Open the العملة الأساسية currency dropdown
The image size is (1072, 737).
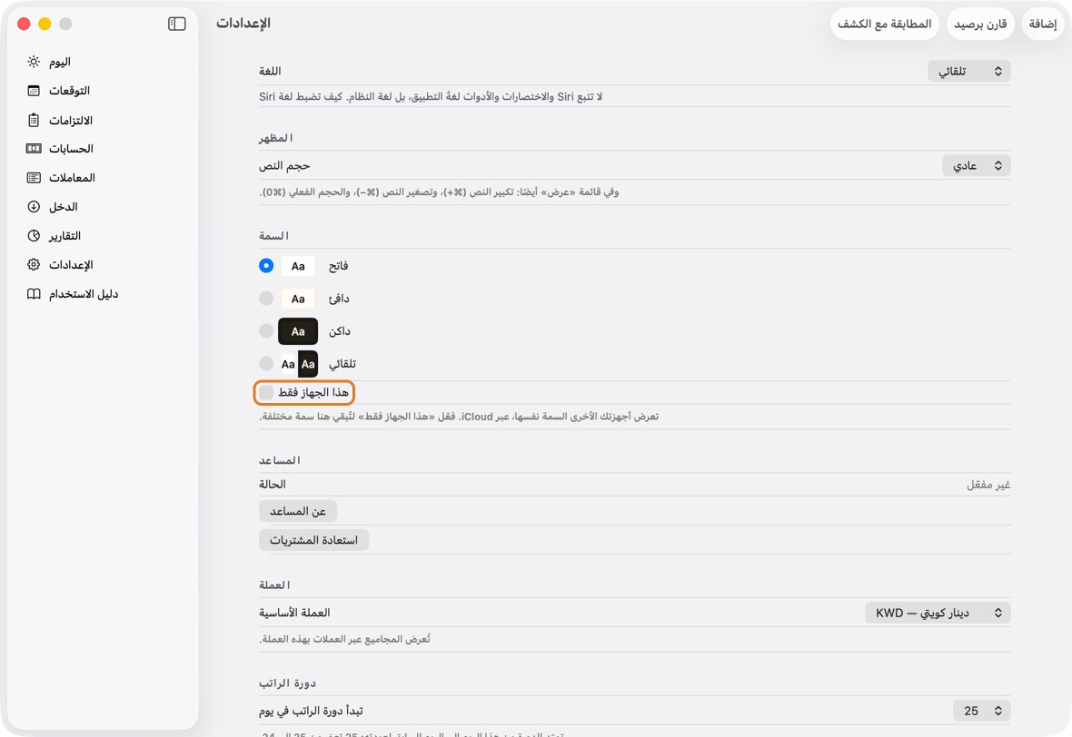click(938, 613)
